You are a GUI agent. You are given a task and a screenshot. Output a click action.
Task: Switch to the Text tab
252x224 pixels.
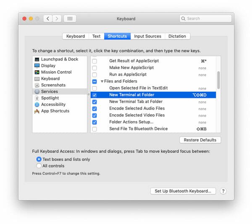[96, 36]
